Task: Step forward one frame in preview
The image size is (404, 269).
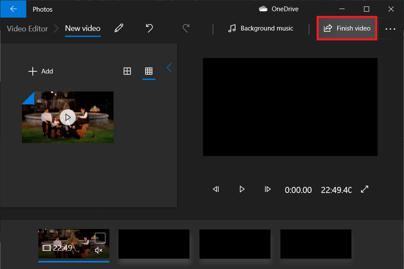Action: 268,189
